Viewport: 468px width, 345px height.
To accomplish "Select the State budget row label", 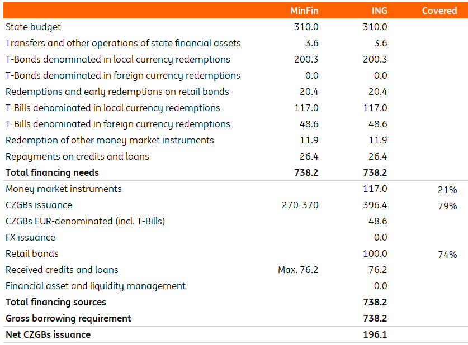I will click(x=33, y=27).
